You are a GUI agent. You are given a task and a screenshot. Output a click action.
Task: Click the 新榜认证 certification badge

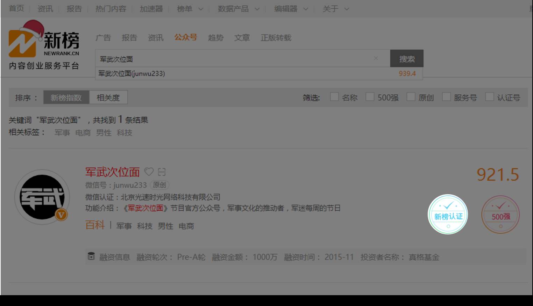pyautogui.click(x=448, y=214)
